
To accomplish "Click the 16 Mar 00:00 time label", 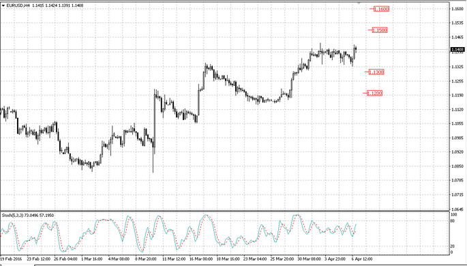I will (201, 259).
